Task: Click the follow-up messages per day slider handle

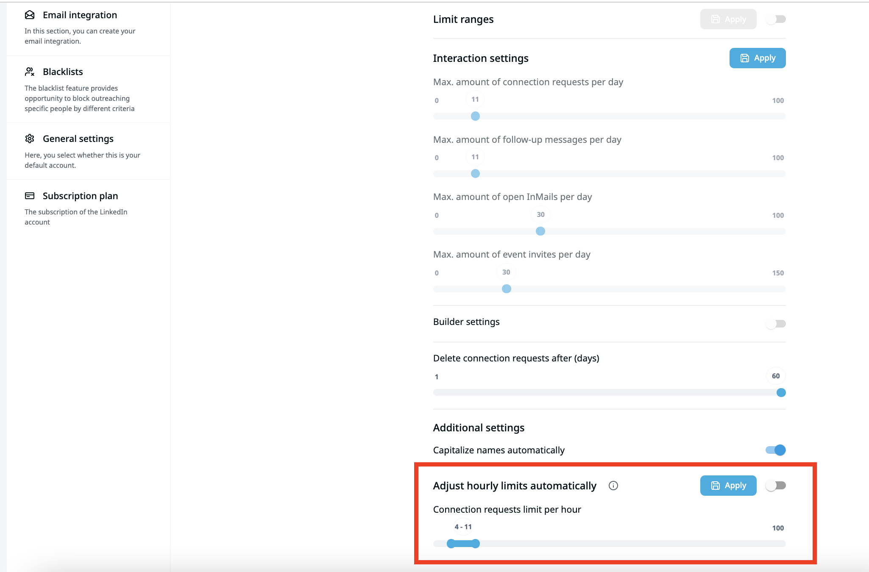Action: [475, 174]
